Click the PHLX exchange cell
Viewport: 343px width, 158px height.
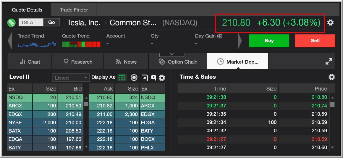[153, 147]
